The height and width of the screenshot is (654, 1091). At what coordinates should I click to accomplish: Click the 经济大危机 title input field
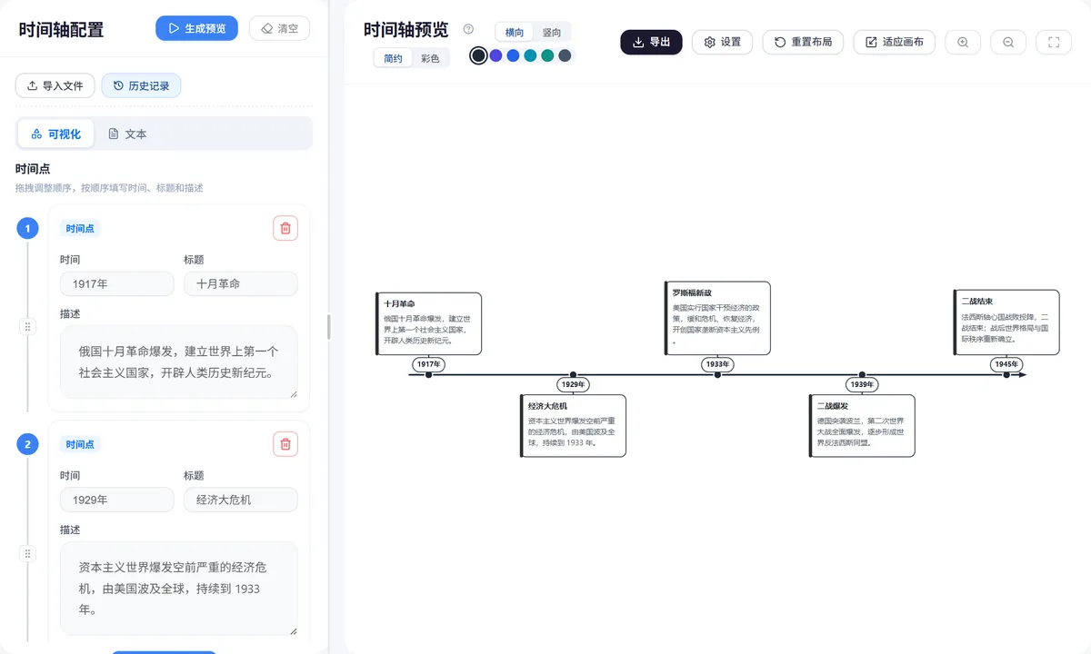coord(240,500)
